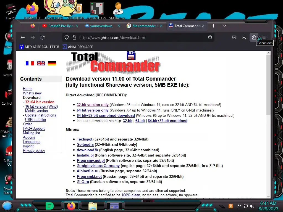Open the Update instructions link
Viewport: 283px width, 212px height.
coord(41,115)
